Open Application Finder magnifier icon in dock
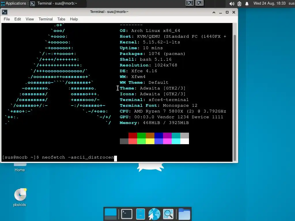Screen dimensions: 295x221 [x=168, y=214]
